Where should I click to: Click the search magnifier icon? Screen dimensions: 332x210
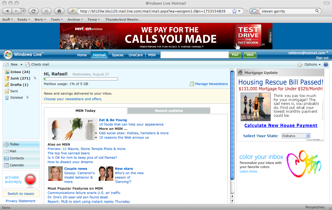(x=317, y=11)
